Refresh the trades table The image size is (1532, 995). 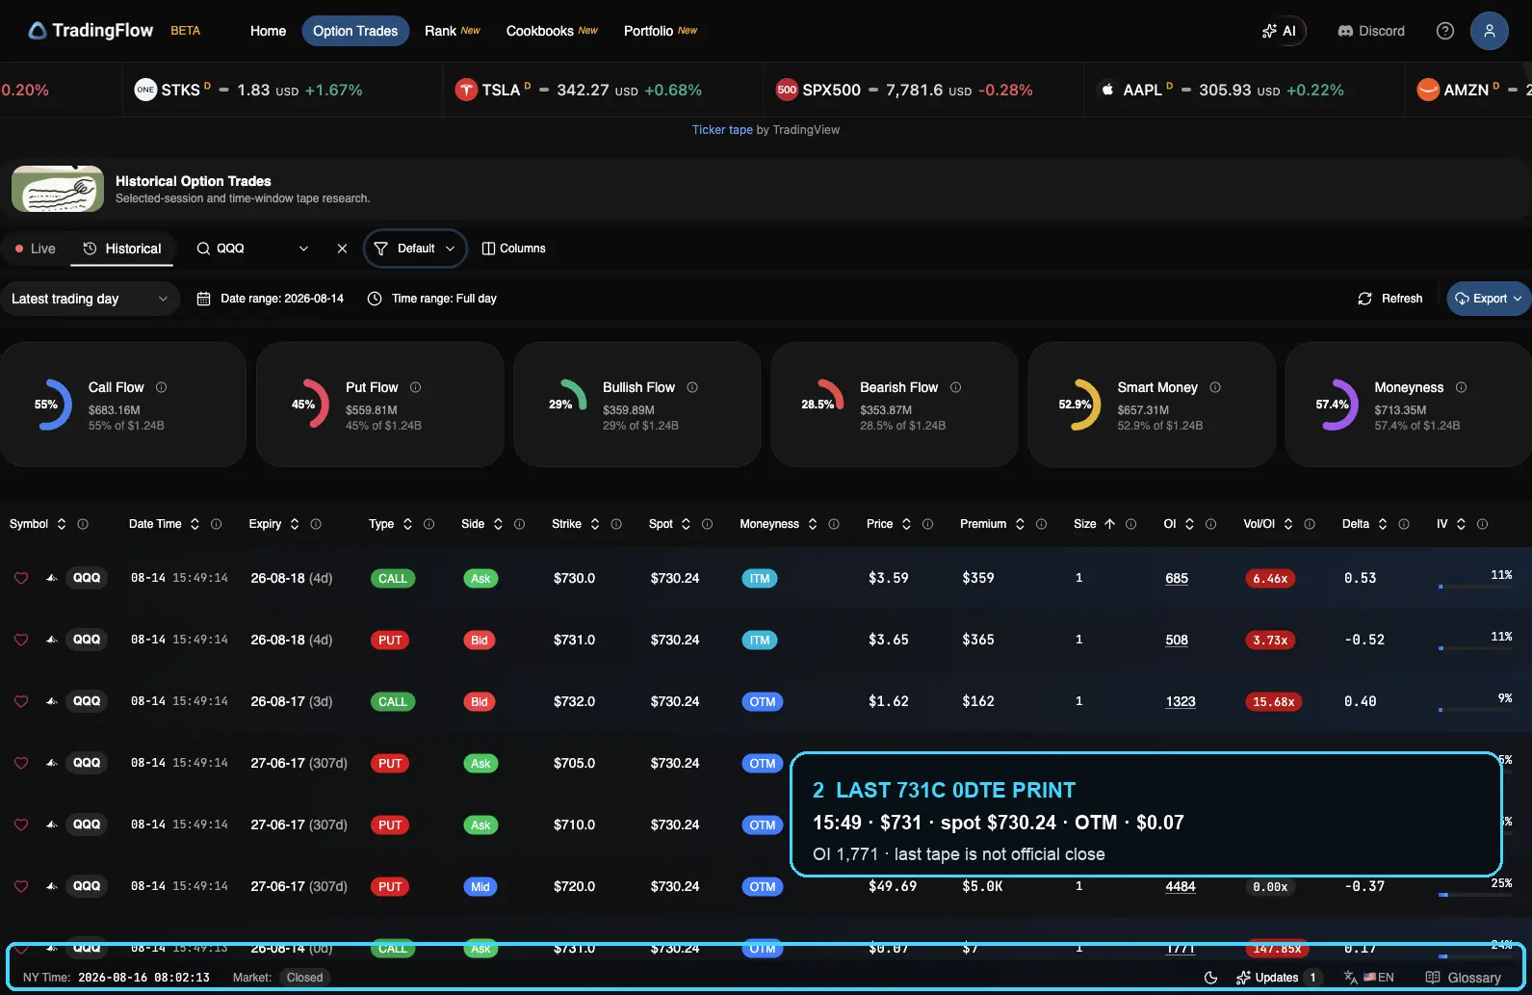1389,299
